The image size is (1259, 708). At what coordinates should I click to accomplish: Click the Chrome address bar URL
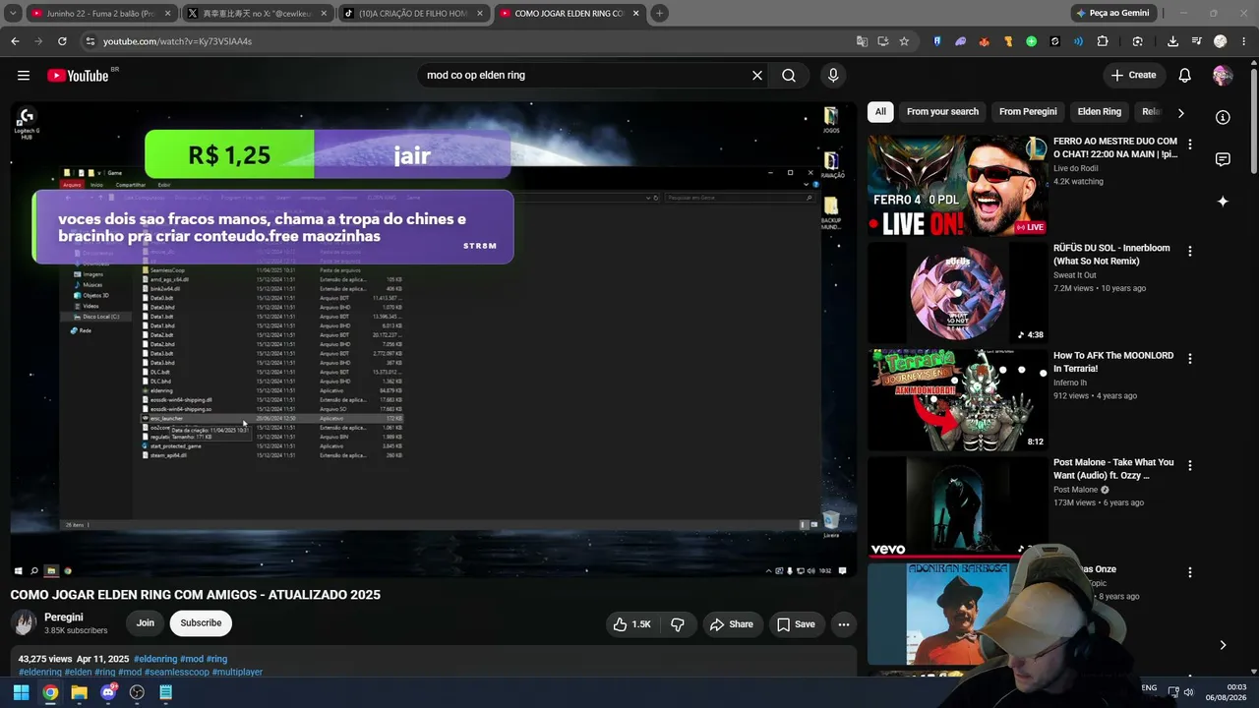pos(178,41)
